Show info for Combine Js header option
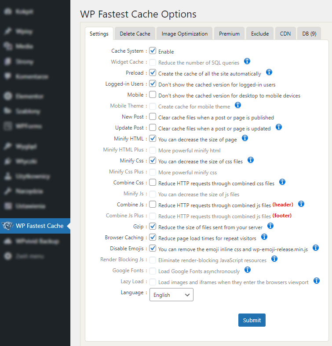The width and height of the screenshot is (332, 346). point(301,204)
